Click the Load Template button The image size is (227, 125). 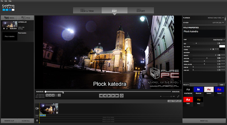(174, 101)
